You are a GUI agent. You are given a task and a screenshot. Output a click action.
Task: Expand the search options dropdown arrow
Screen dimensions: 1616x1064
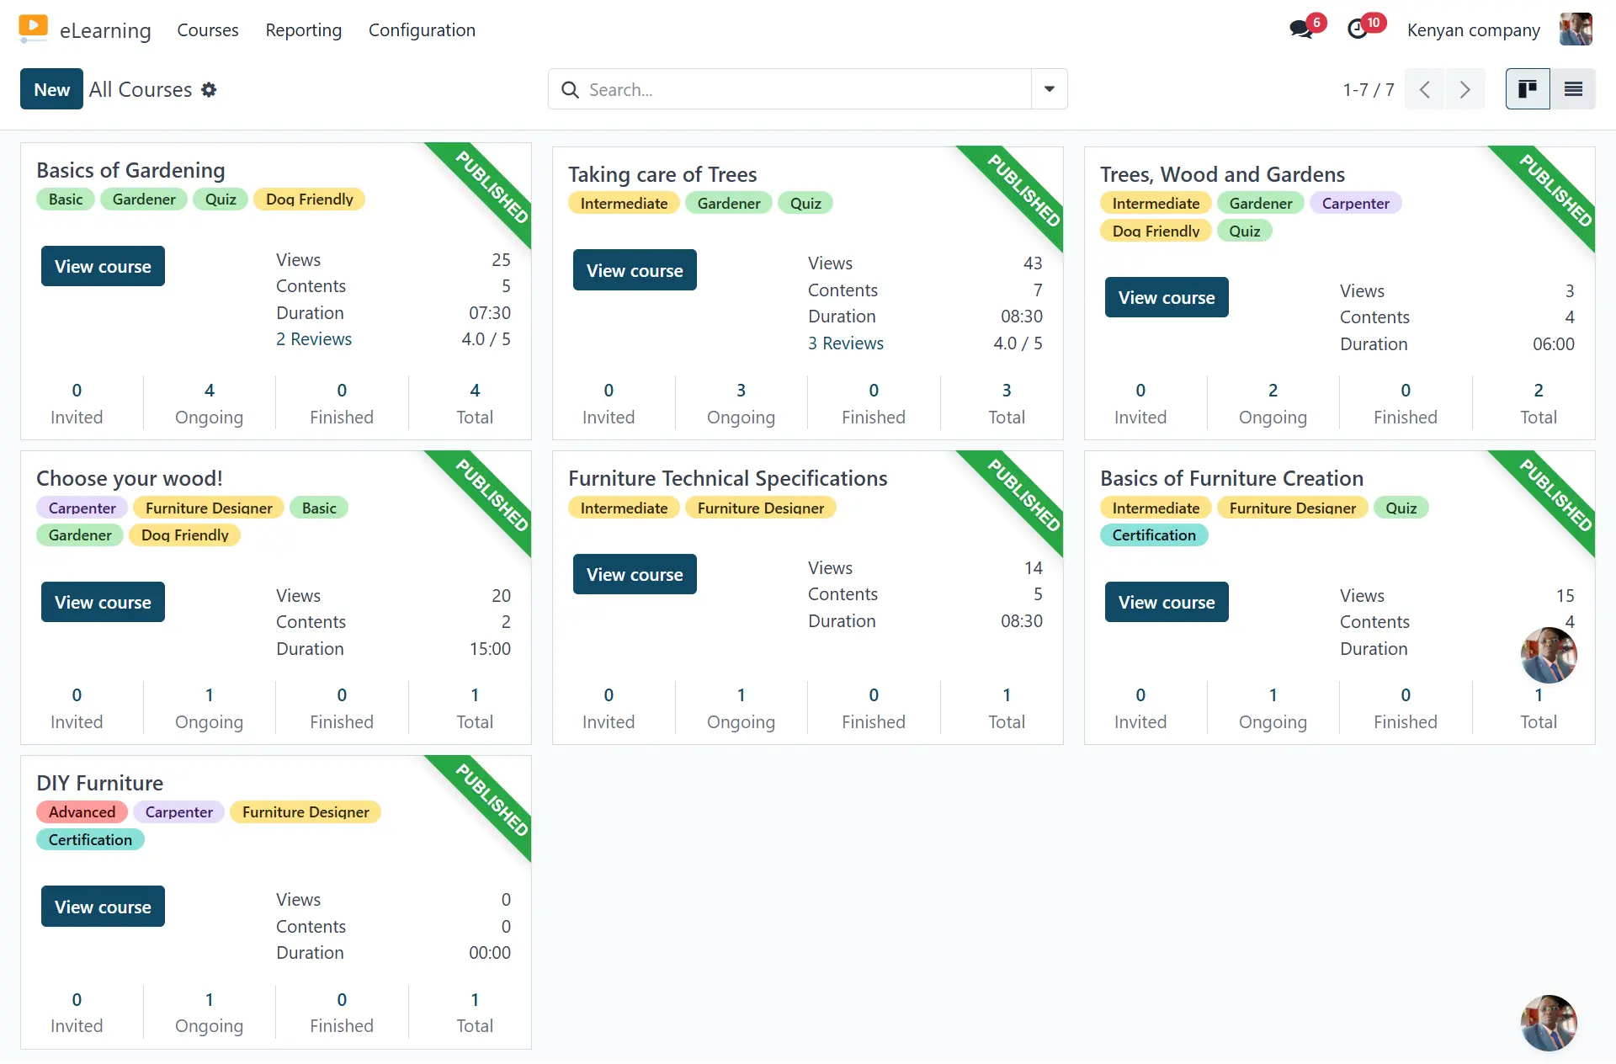click(x=1049, y=89)
